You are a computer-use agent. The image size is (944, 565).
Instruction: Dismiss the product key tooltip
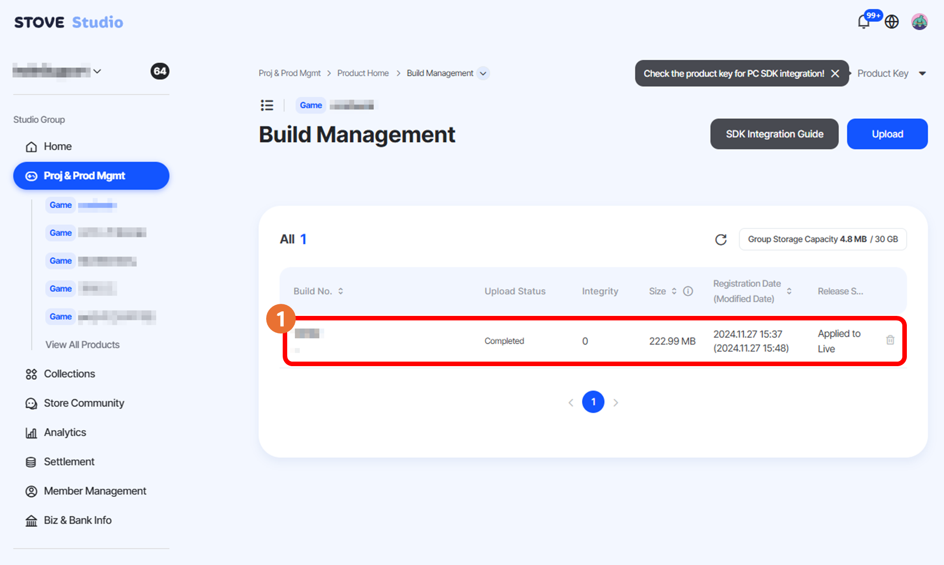coord(835,73)
